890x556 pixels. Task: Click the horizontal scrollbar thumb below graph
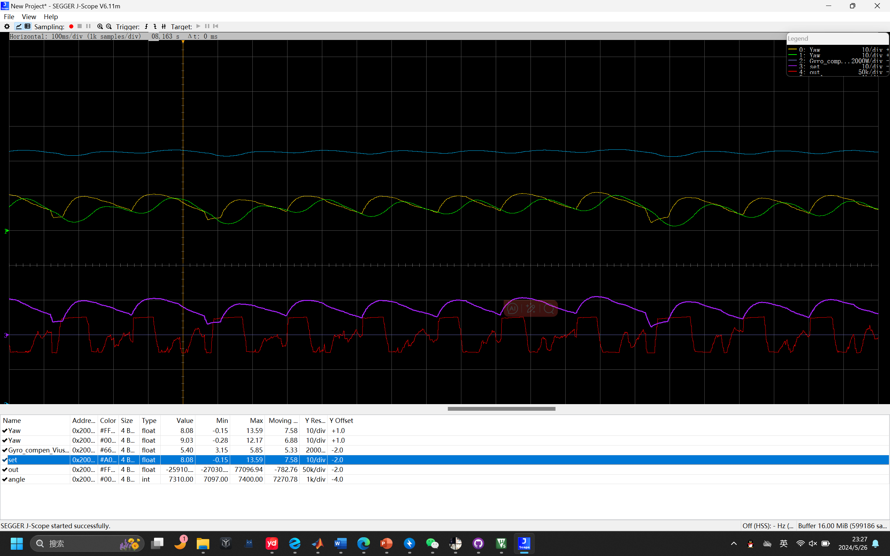(501, 409)
